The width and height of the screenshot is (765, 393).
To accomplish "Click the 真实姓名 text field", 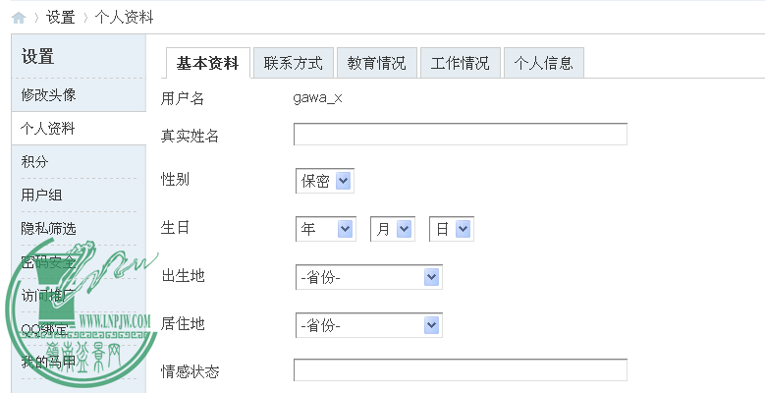I will tap(460, 135).
